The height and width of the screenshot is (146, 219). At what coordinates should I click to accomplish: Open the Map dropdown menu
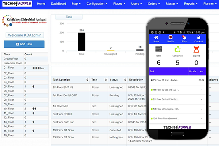tap(76, 4)
